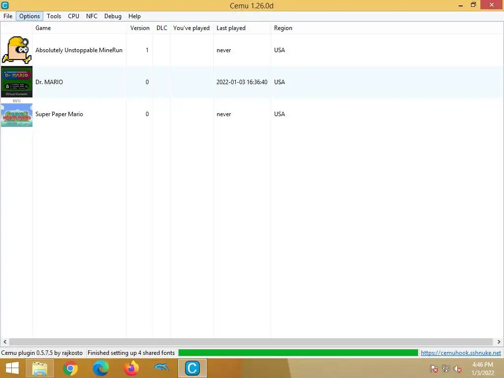Sort by the Region column header
This screenshot has height=378, width=504.
283,28
